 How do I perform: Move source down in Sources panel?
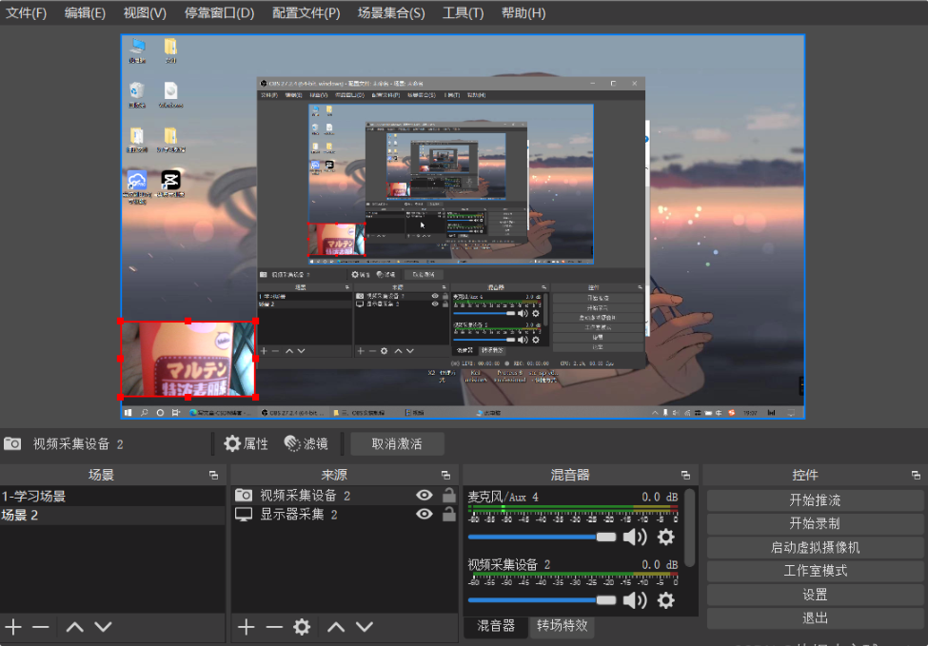coord(365,627)
